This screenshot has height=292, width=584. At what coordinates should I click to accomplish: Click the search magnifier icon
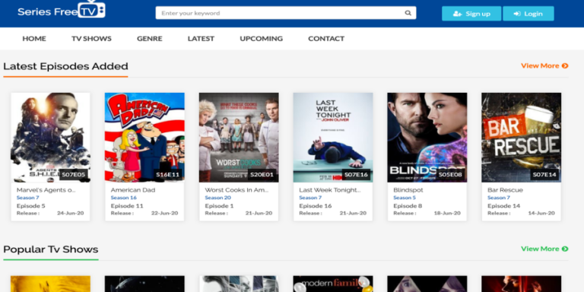pyautogui.click(x=408, y=13)
